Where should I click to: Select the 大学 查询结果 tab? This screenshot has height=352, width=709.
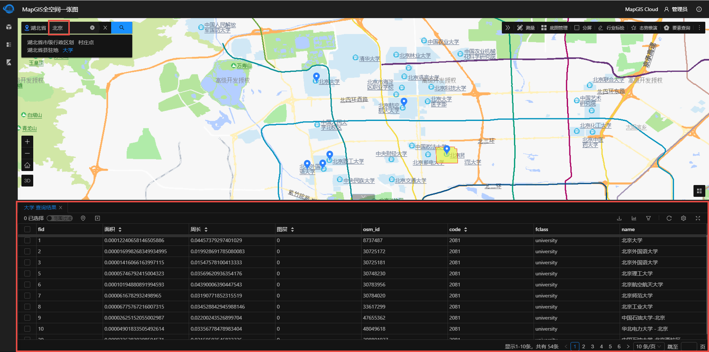[x=40, y=208]
